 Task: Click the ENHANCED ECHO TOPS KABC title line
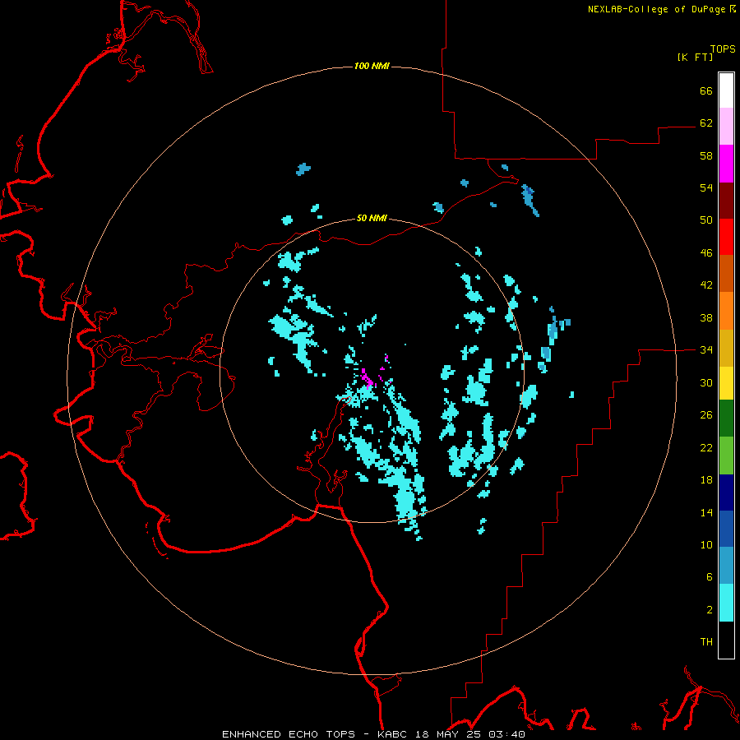coord(373,734)
